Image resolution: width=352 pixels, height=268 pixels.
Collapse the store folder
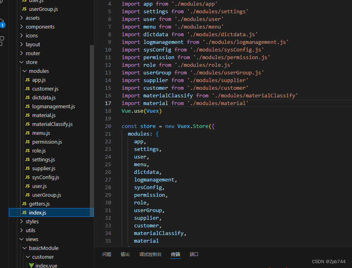(x=31, y=62)
